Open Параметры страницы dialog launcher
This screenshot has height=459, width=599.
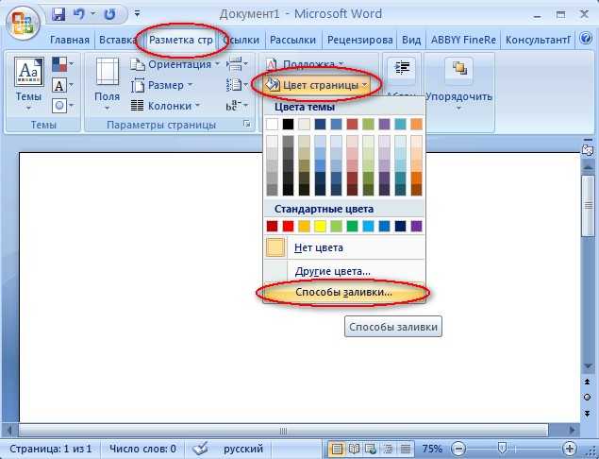click(x=247, y=124)
